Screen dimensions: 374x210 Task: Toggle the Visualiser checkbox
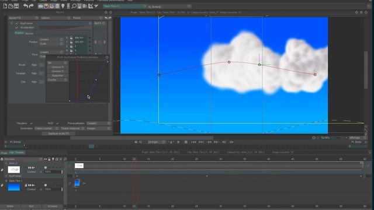click(x=31, y=123)
